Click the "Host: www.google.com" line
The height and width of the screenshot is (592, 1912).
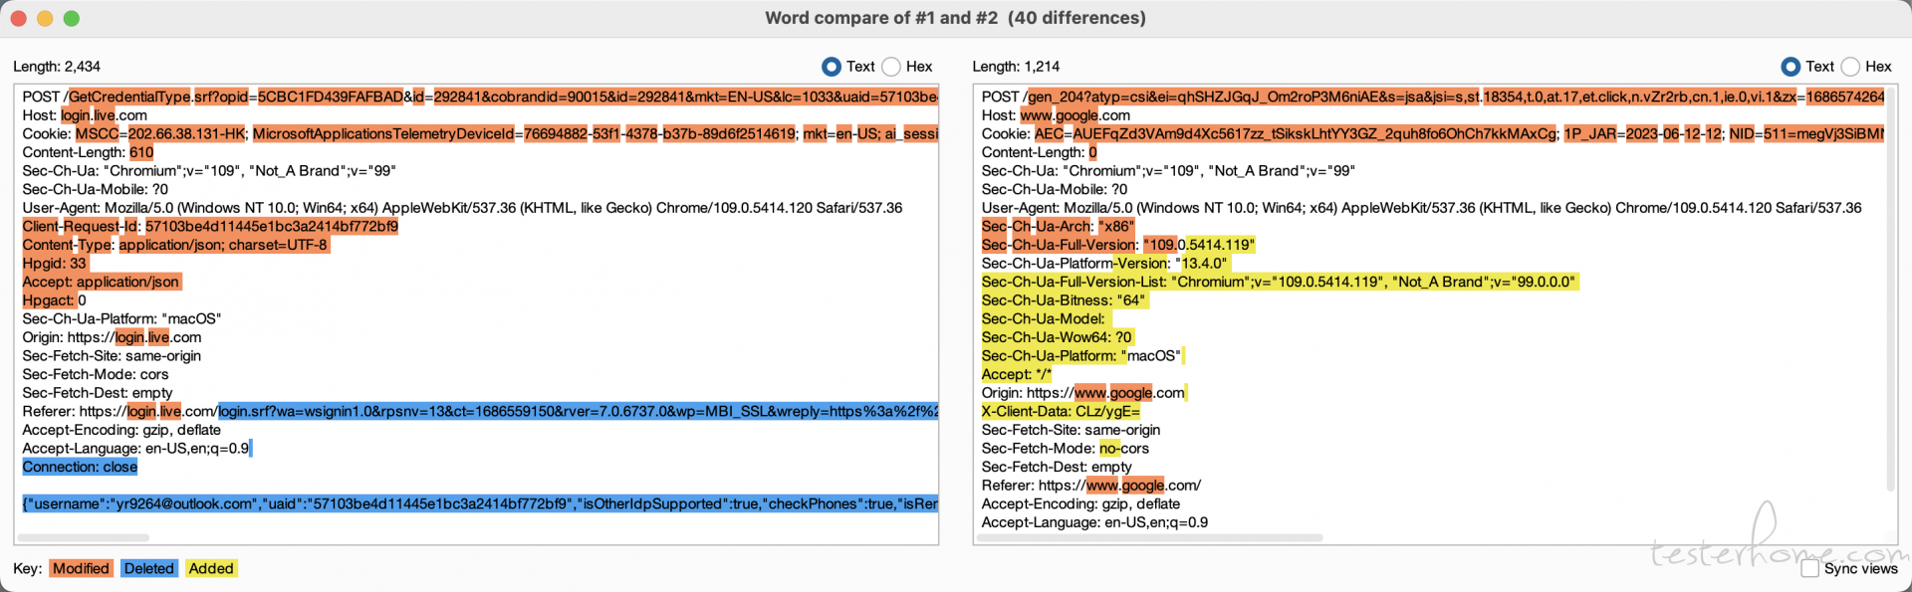point(1056,115)
